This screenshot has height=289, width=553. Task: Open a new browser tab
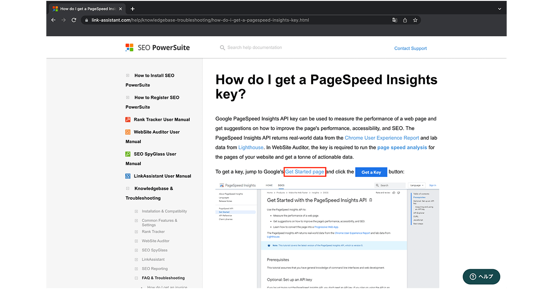[133, 9]
